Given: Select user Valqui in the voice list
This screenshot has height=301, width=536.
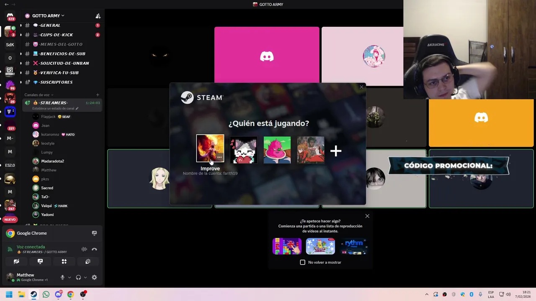Looking at the screenshot, I should pos(67,206).
